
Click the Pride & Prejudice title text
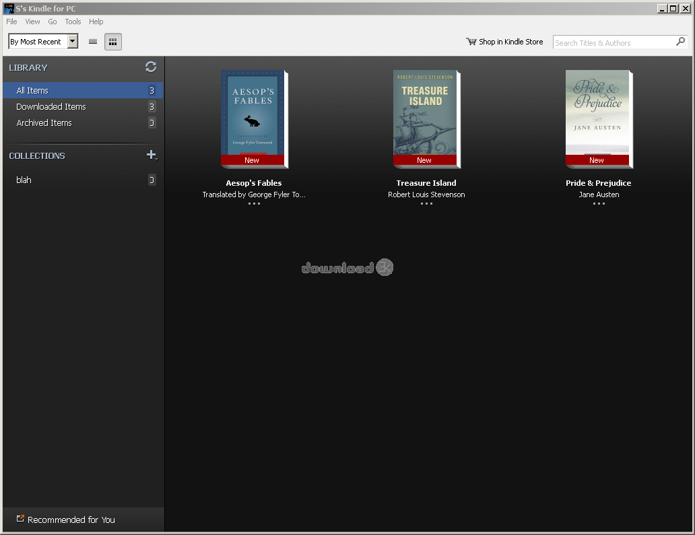point(599,183)
